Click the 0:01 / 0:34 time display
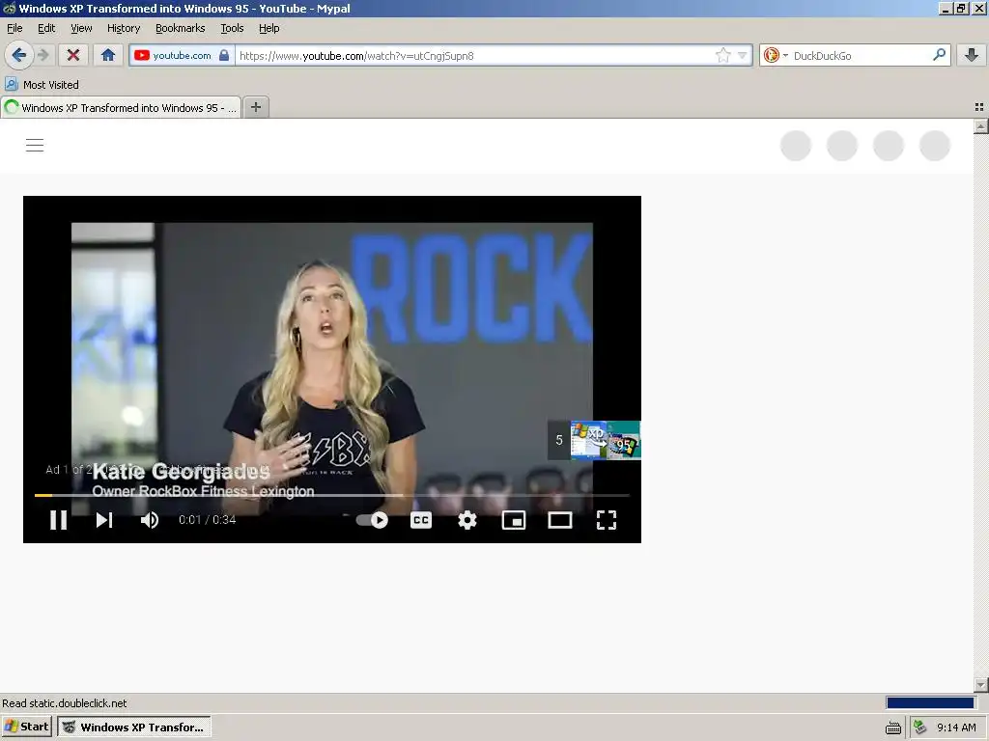The height and width of the screenshot is (741, 989). click(207, 520)
